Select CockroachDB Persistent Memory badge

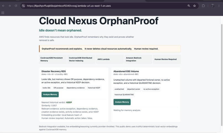53,59
